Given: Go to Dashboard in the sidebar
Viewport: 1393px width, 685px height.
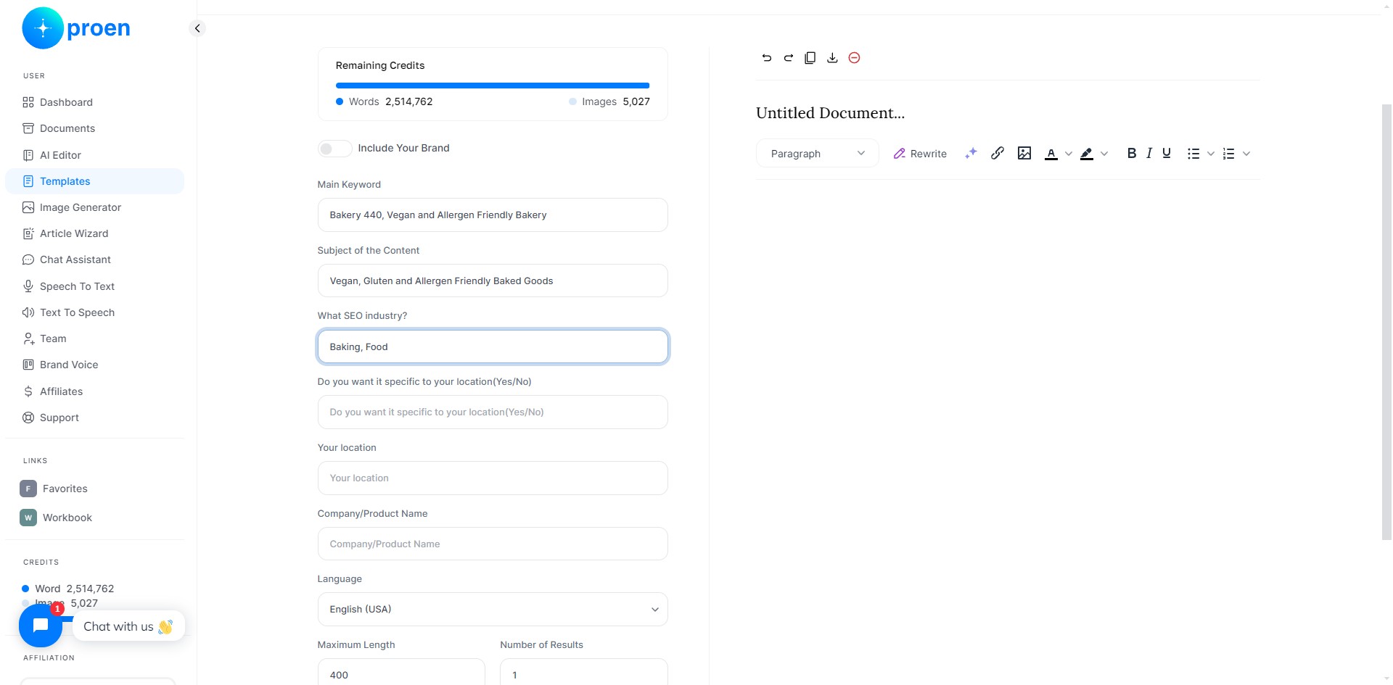Looking at the screenshot, I should pyautogui.click(x=95, y=102).
